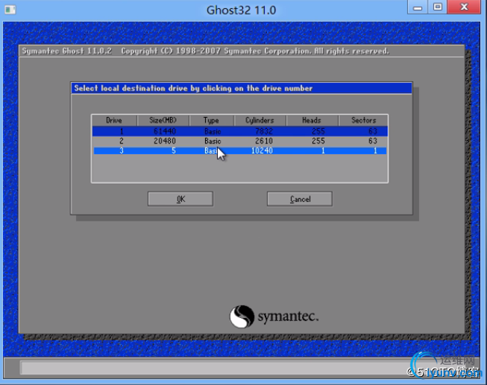Screen dimensions: 487x385
Task: Click size value 5 in drive 3 row
Action: pyautogui.click(x=174, y=150)
